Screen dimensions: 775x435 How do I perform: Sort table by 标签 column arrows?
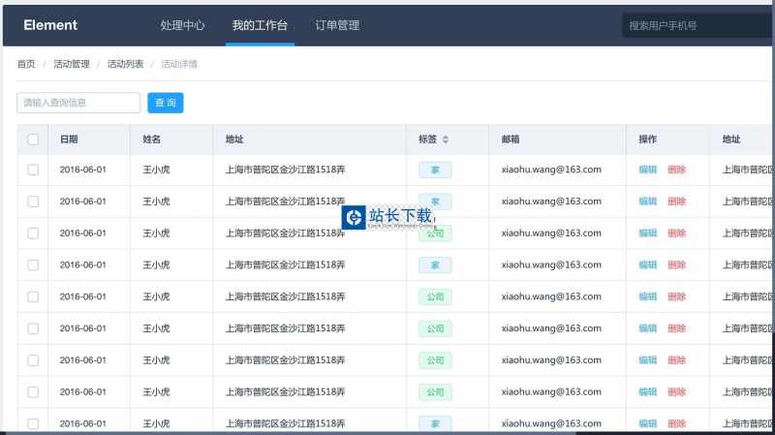tap(446, 140)
